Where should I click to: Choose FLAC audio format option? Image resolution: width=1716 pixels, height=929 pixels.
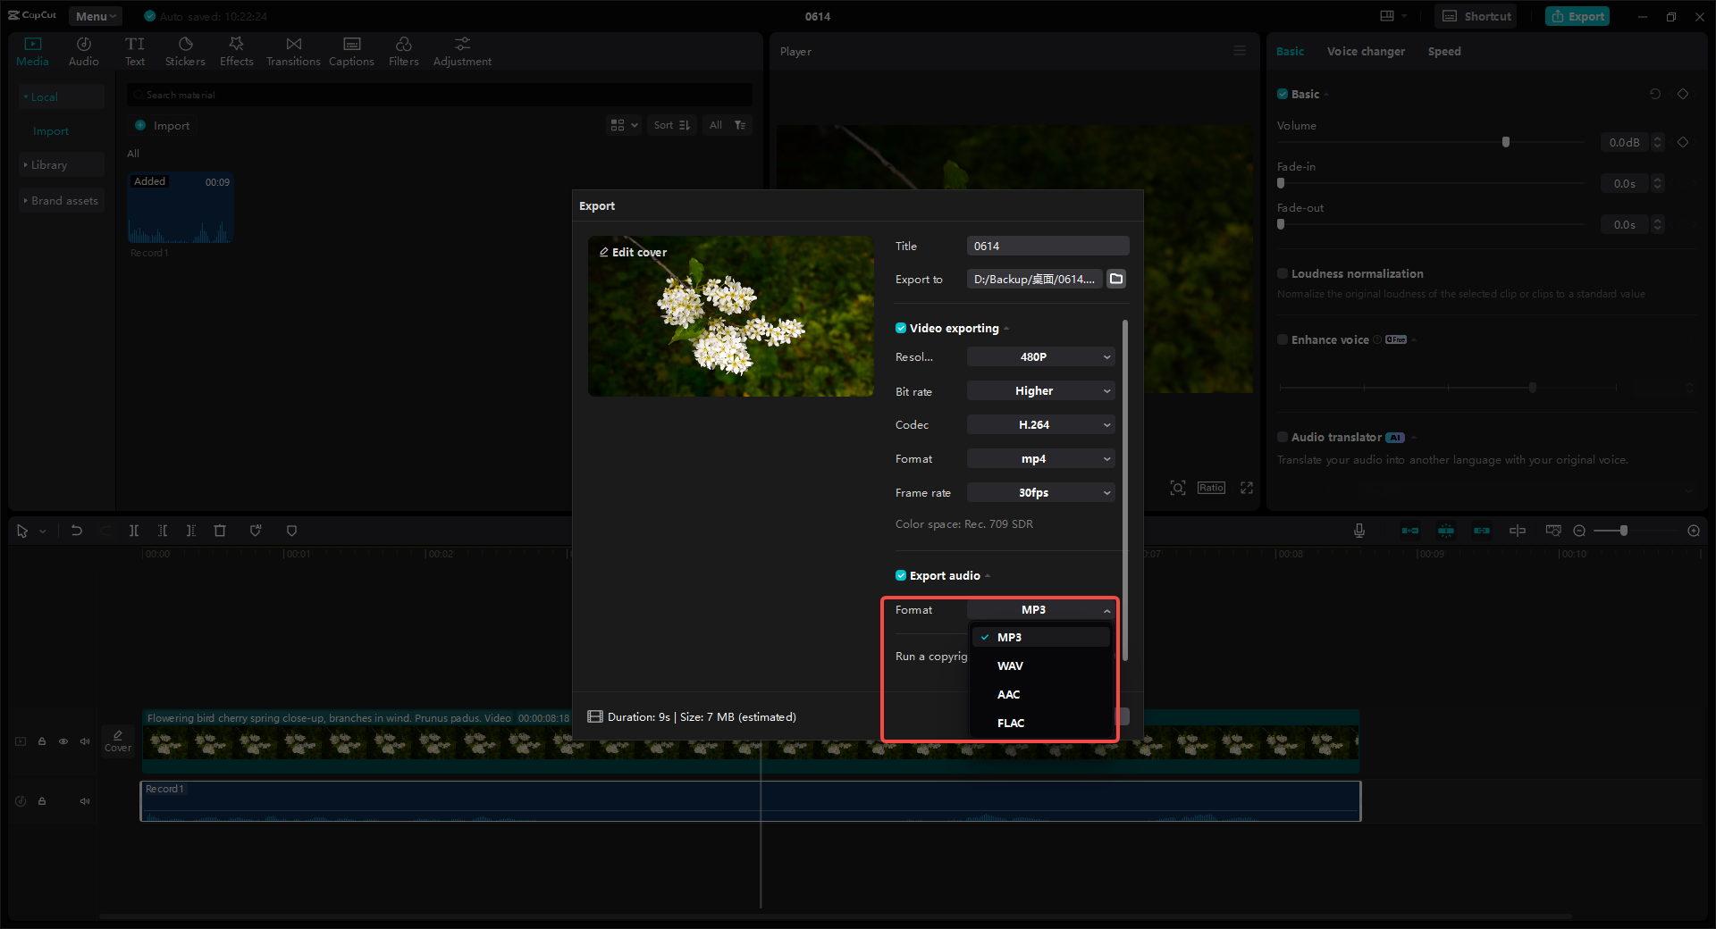pyautogui.click(x=1011, y=723)
